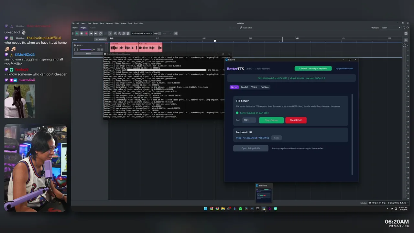Copy the endpoint URL
Screen dimensions: 414x233
point(276,138)
